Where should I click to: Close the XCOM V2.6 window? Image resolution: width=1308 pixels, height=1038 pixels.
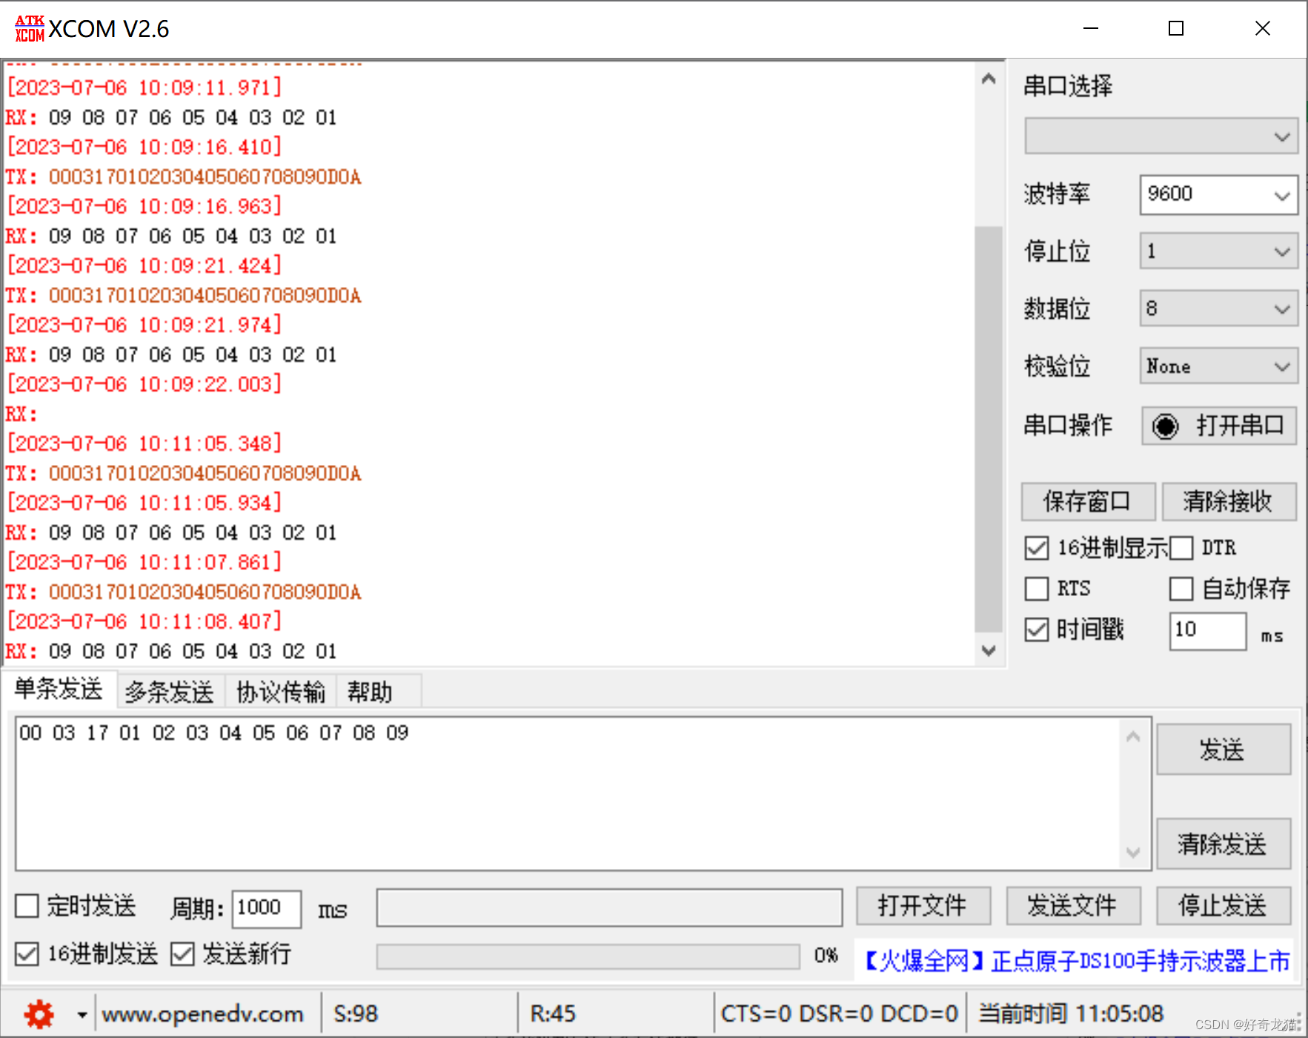1263,28
